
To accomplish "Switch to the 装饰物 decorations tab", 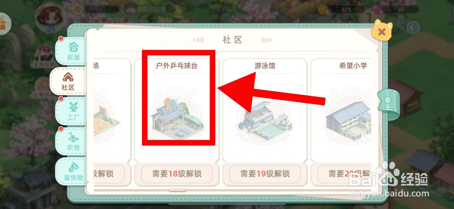I will point(72,171).
